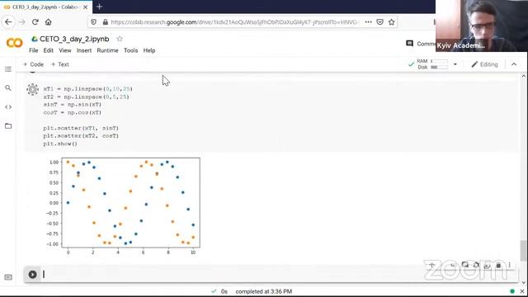Save page to Pocket
This screenshot has width=528, height=297.
click(379, 22)
